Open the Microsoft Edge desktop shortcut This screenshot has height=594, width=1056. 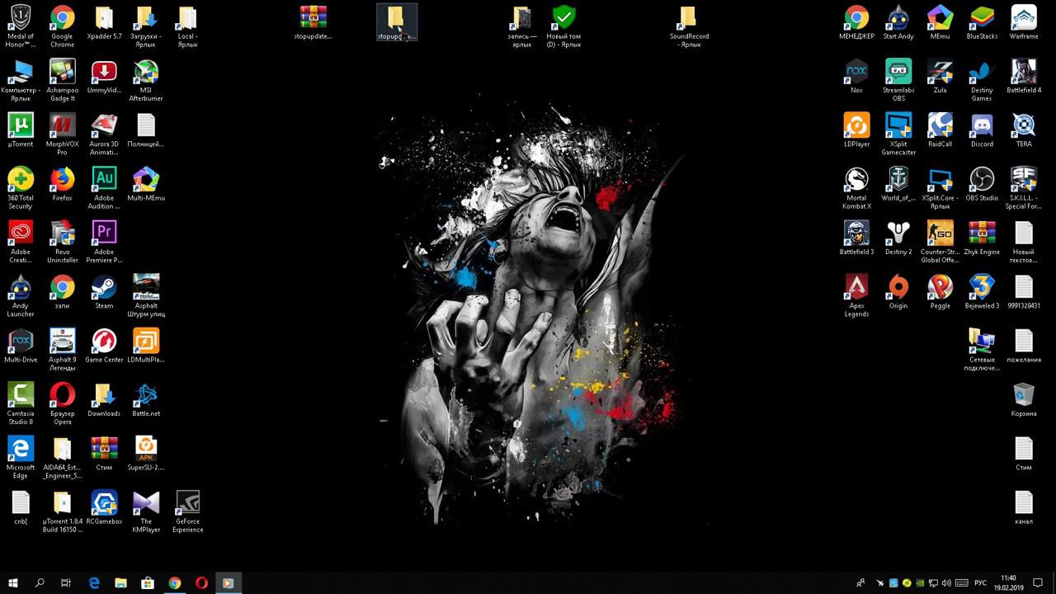click(x=20, y=457)
